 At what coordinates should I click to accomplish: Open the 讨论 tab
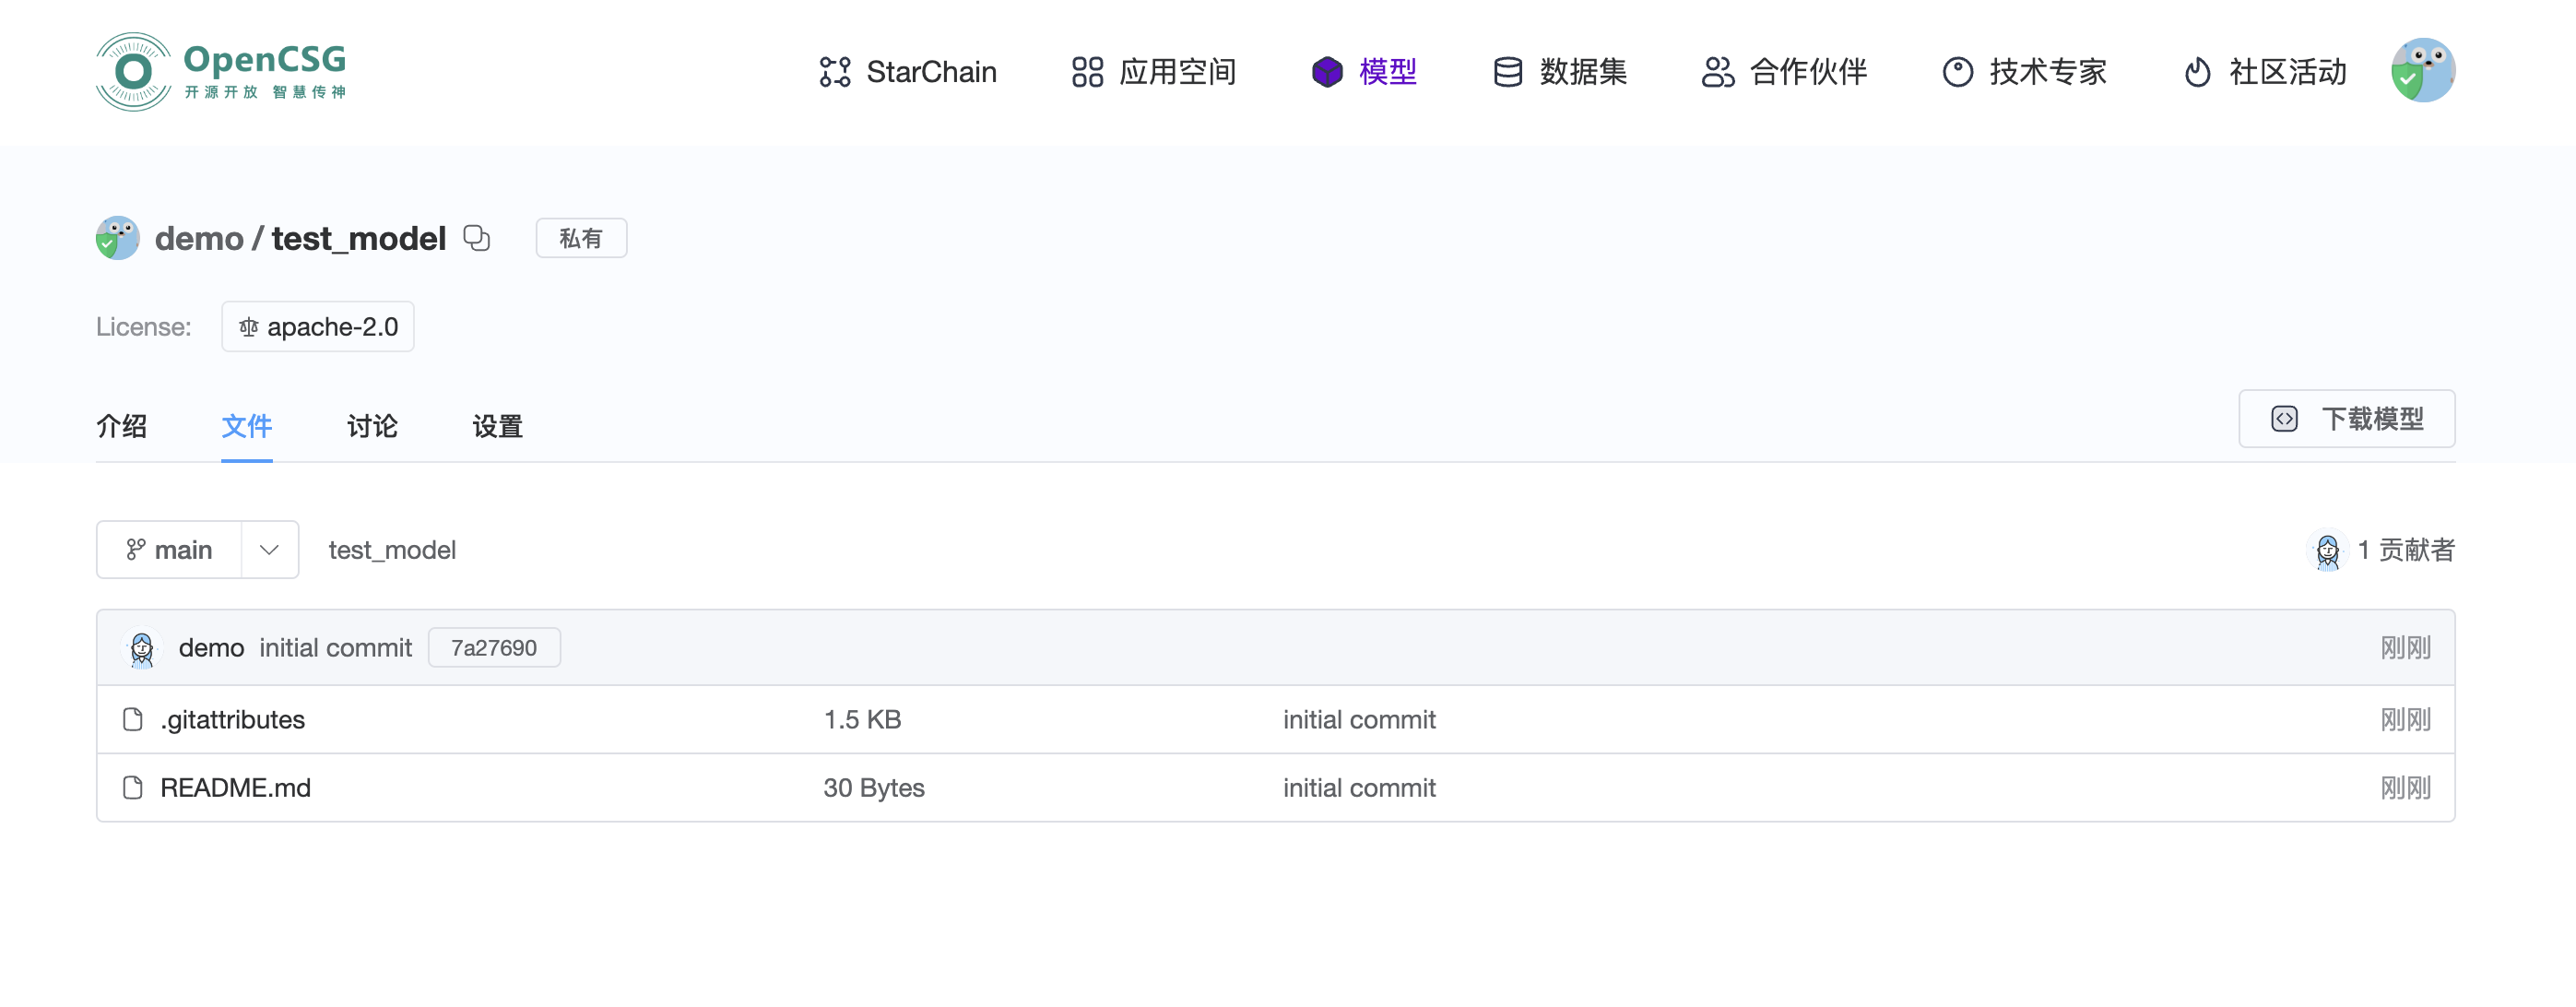point(372,426)
